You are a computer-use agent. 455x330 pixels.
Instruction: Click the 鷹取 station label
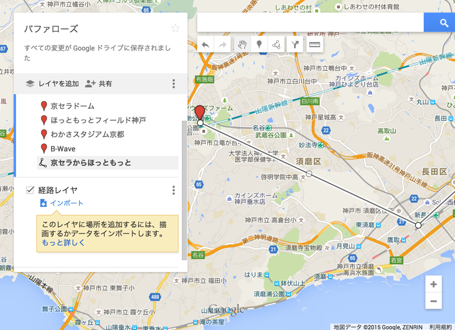tap(393, 240)
